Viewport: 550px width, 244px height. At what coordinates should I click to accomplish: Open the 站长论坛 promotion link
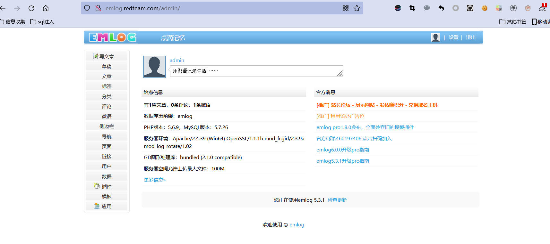(x=377, y=105)
